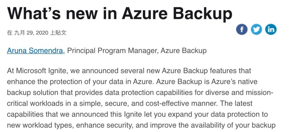
Task: Click "The latest" sentence beginning
Action: (236, 103)
